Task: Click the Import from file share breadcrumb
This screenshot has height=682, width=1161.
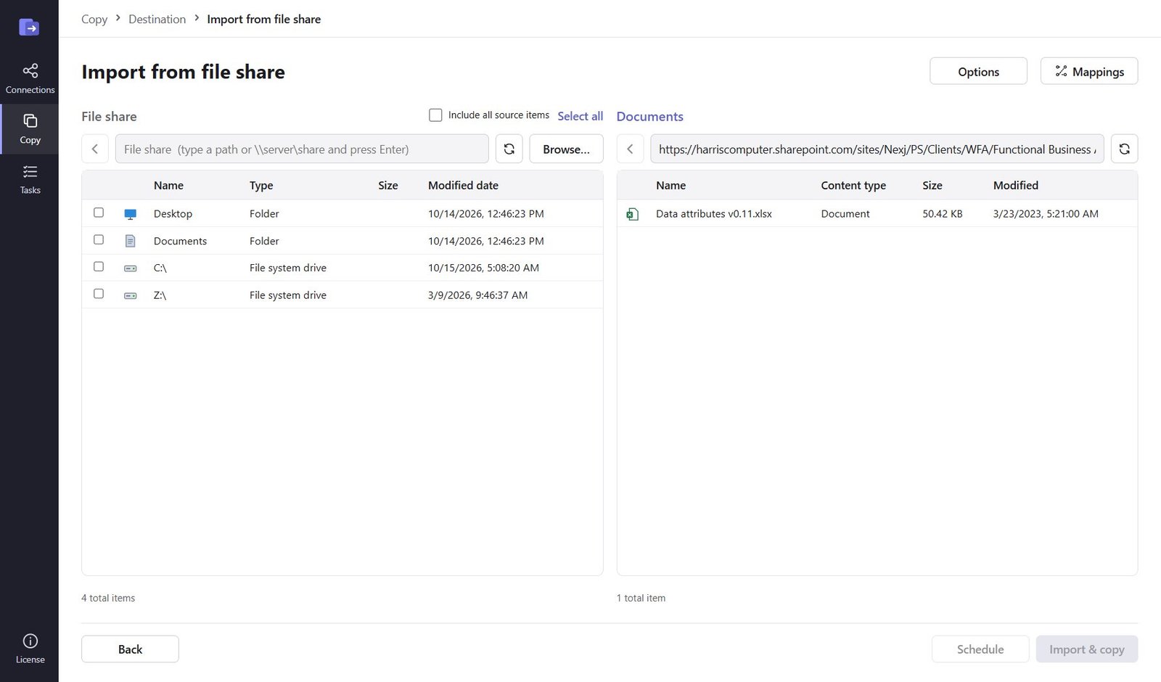Action: [x=264, y=19]
